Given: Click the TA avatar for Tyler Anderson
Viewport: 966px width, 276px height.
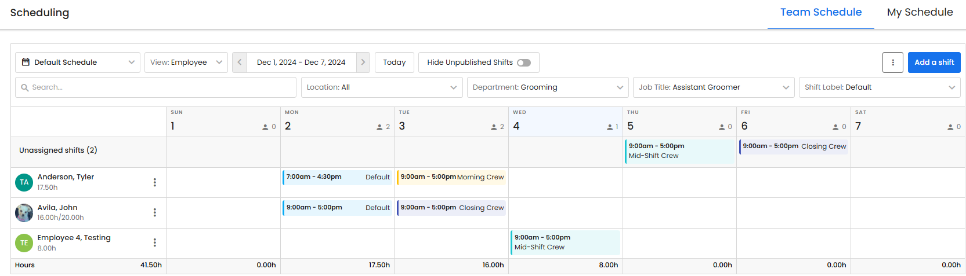Looking at the screenshot, I should [24, 182].
